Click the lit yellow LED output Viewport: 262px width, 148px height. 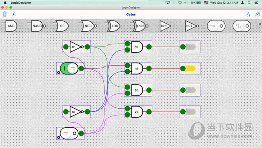(191, 69)
